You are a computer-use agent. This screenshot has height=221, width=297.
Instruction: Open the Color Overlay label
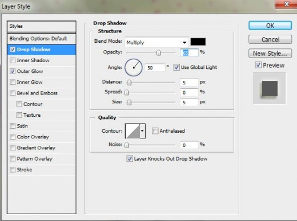[x=33, y=137]
